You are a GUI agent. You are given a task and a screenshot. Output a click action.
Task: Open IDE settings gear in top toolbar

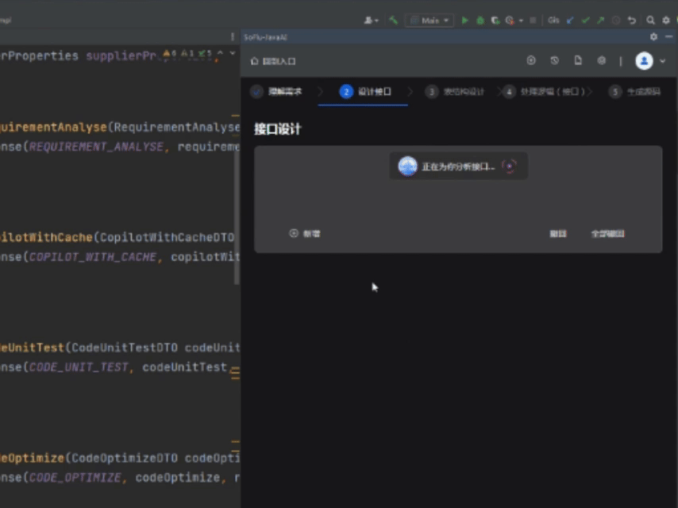666,21
